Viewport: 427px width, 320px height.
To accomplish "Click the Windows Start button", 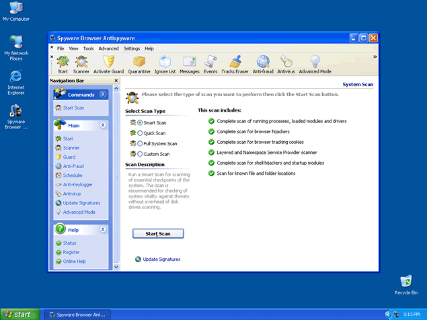I will (18, 314).
